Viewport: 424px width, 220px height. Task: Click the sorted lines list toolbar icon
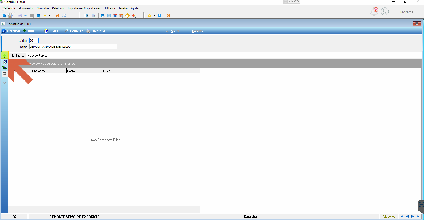pyautogui.click(x=26, y=15)
